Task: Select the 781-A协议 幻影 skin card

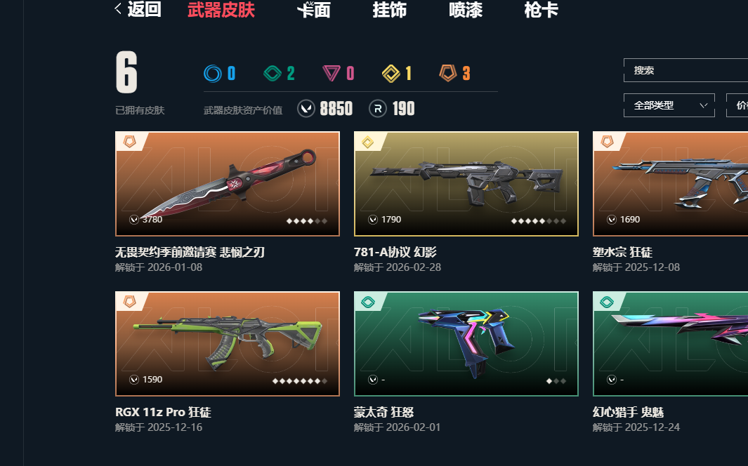Action: click(x=466, y=184)
